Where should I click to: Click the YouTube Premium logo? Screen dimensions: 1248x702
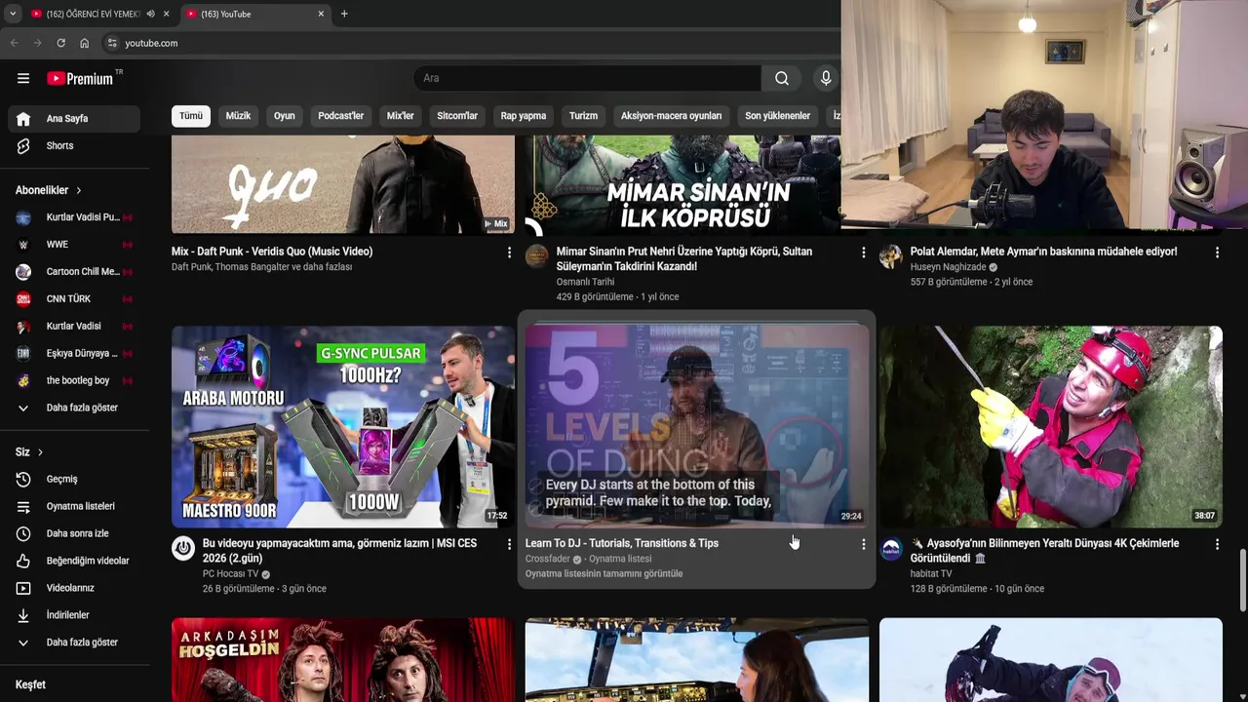pyautogui.click(x=80, y=78)
